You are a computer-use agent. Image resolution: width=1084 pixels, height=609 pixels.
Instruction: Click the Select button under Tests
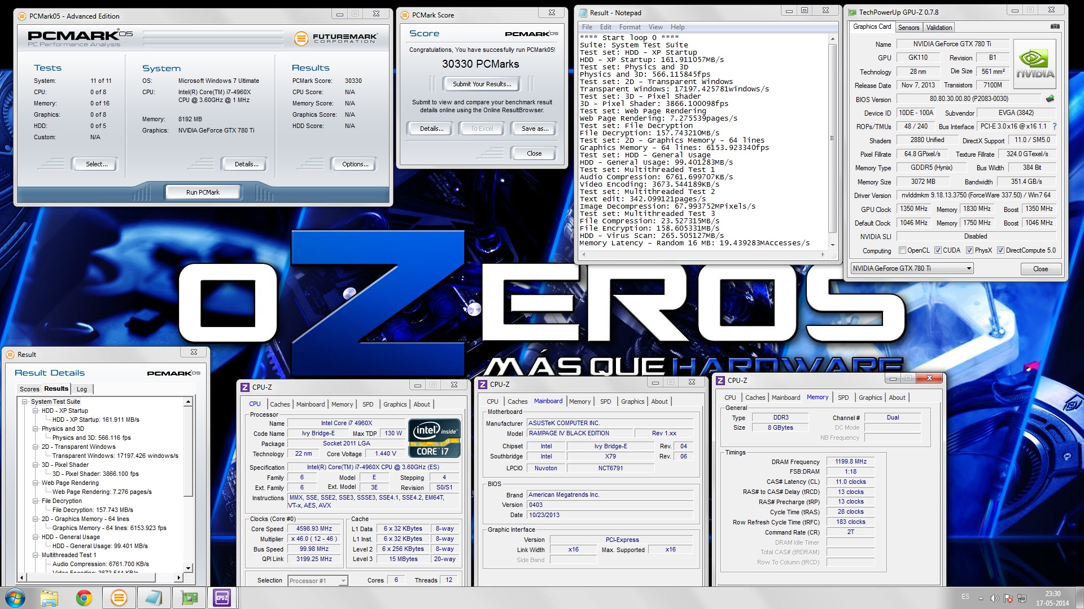click(x=97, y=164)
